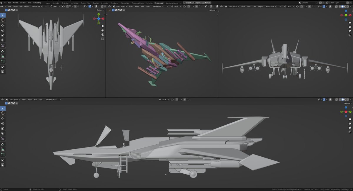Toggle proportional editing in the bottom viewport
The height and width of the screenshot is (191, 353).
185,99
